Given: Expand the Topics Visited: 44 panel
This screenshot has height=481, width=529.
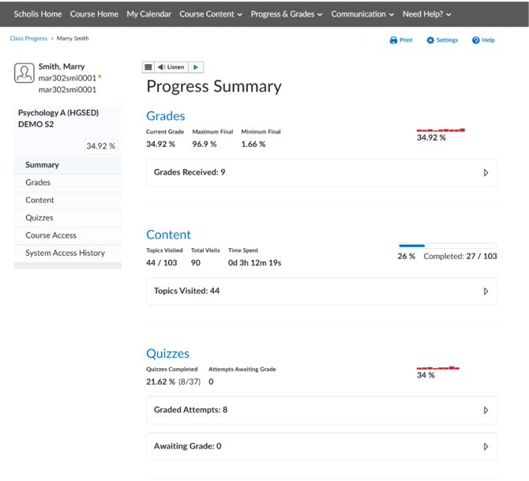Looking at the screenshot, I should point(322,291).
